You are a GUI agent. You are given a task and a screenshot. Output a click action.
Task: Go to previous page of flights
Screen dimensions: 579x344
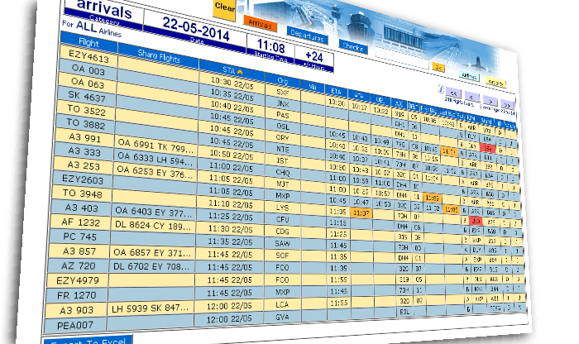tap(470, 95)
